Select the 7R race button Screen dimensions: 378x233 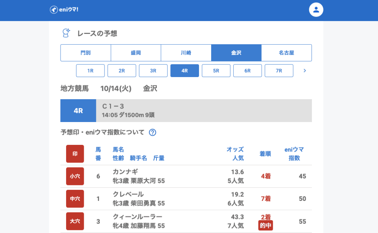click(279, 71)
